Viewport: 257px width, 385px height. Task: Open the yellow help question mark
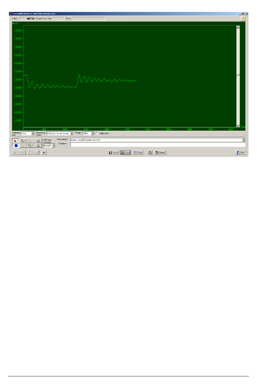(x=243, y=19)
